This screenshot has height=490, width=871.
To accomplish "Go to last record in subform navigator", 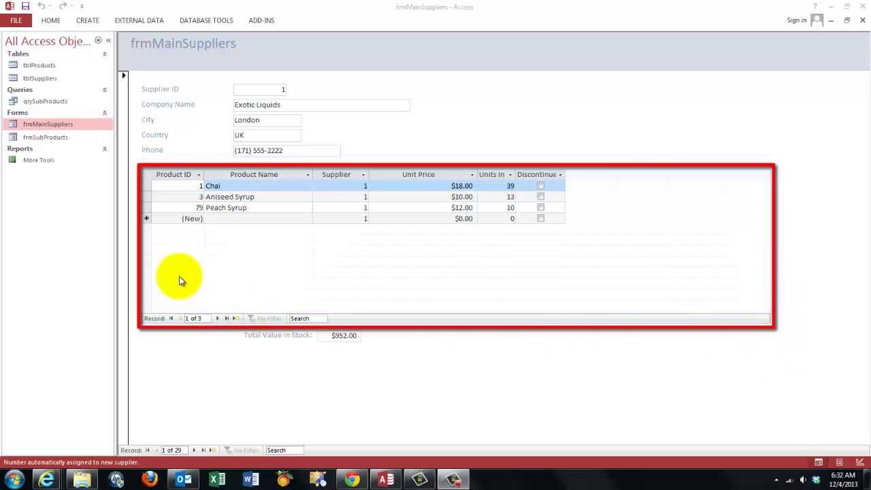I will coord(227,318).
